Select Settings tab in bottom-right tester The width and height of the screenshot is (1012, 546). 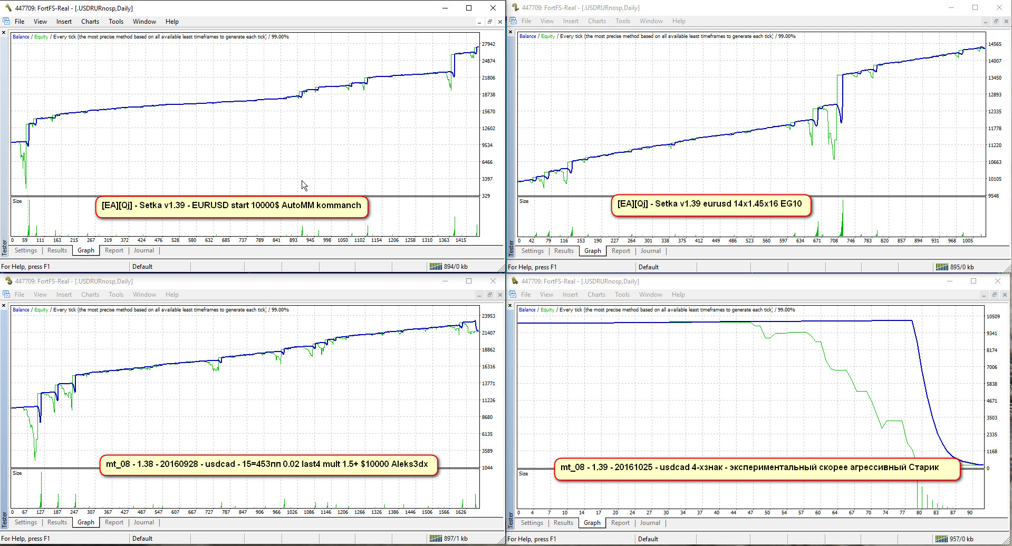532,523
